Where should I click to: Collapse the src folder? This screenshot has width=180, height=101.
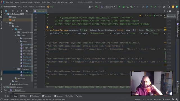click(x=7, y=23)
